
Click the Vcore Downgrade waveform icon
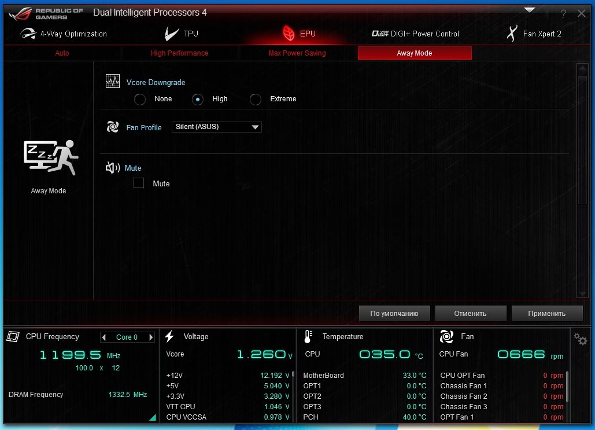click(x=113, y=81)
